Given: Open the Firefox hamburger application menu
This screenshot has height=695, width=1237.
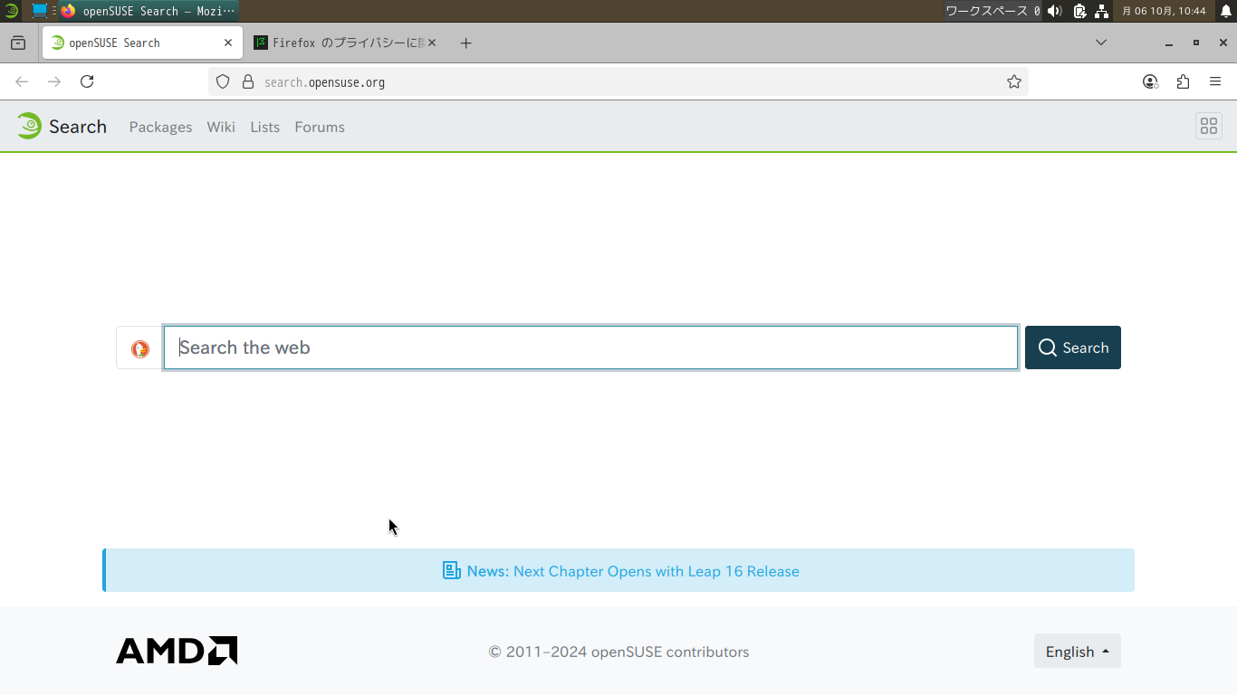Looking at the screenshot, I should (x=1215, y=81).
